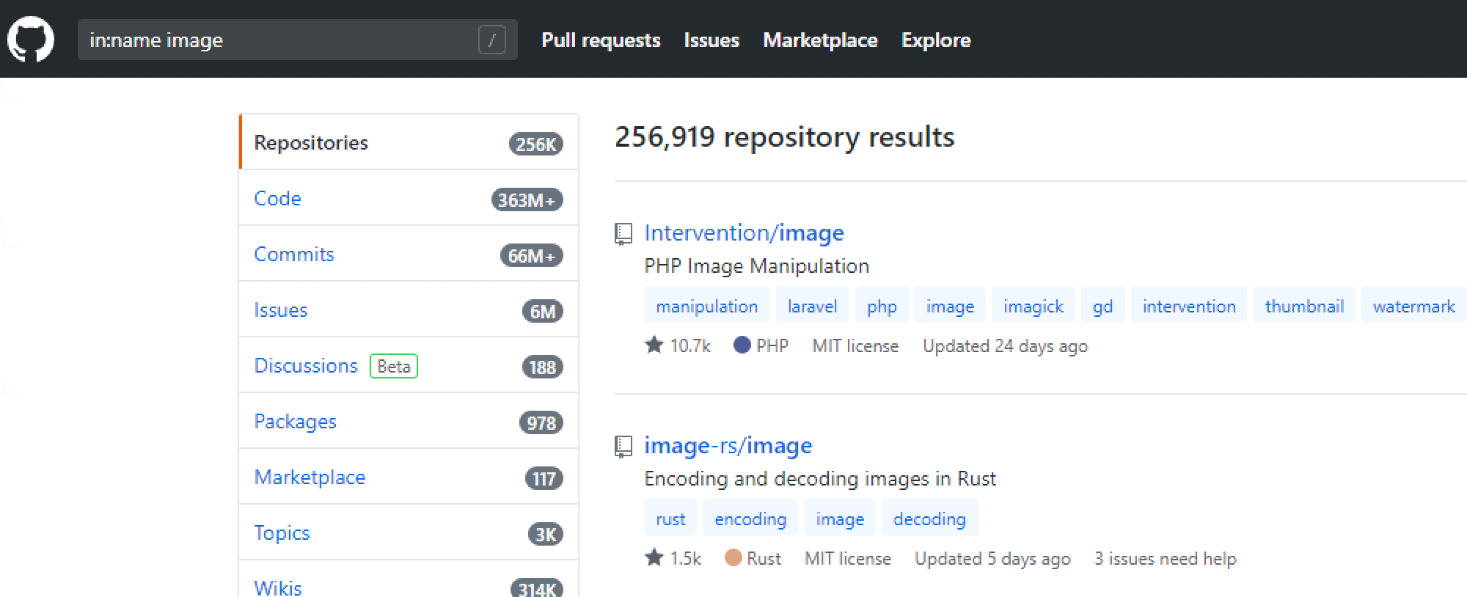Open the 3 issues need help link

[x=1166, y=558]
